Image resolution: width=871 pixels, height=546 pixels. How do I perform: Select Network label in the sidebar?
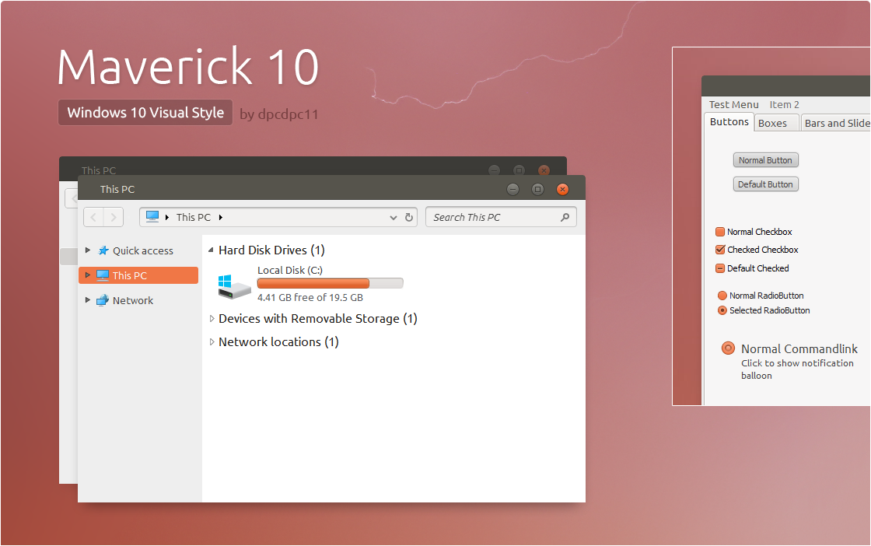coord(133,300)
